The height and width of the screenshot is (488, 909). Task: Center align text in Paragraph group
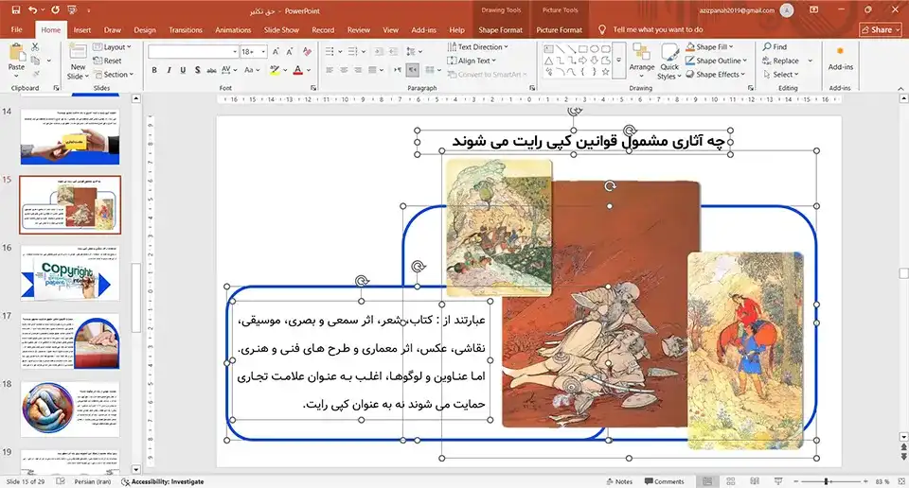[344, 70]
